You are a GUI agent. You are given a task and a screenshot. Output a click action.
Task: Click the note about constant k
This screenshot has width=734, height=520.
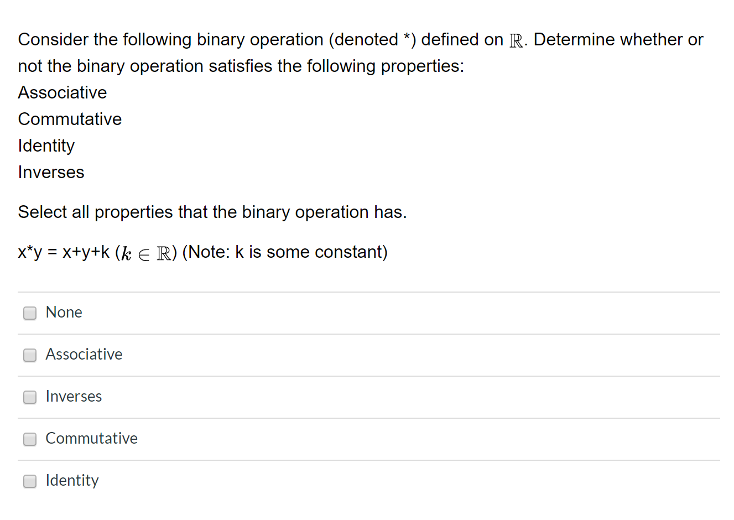coord(285,252)
